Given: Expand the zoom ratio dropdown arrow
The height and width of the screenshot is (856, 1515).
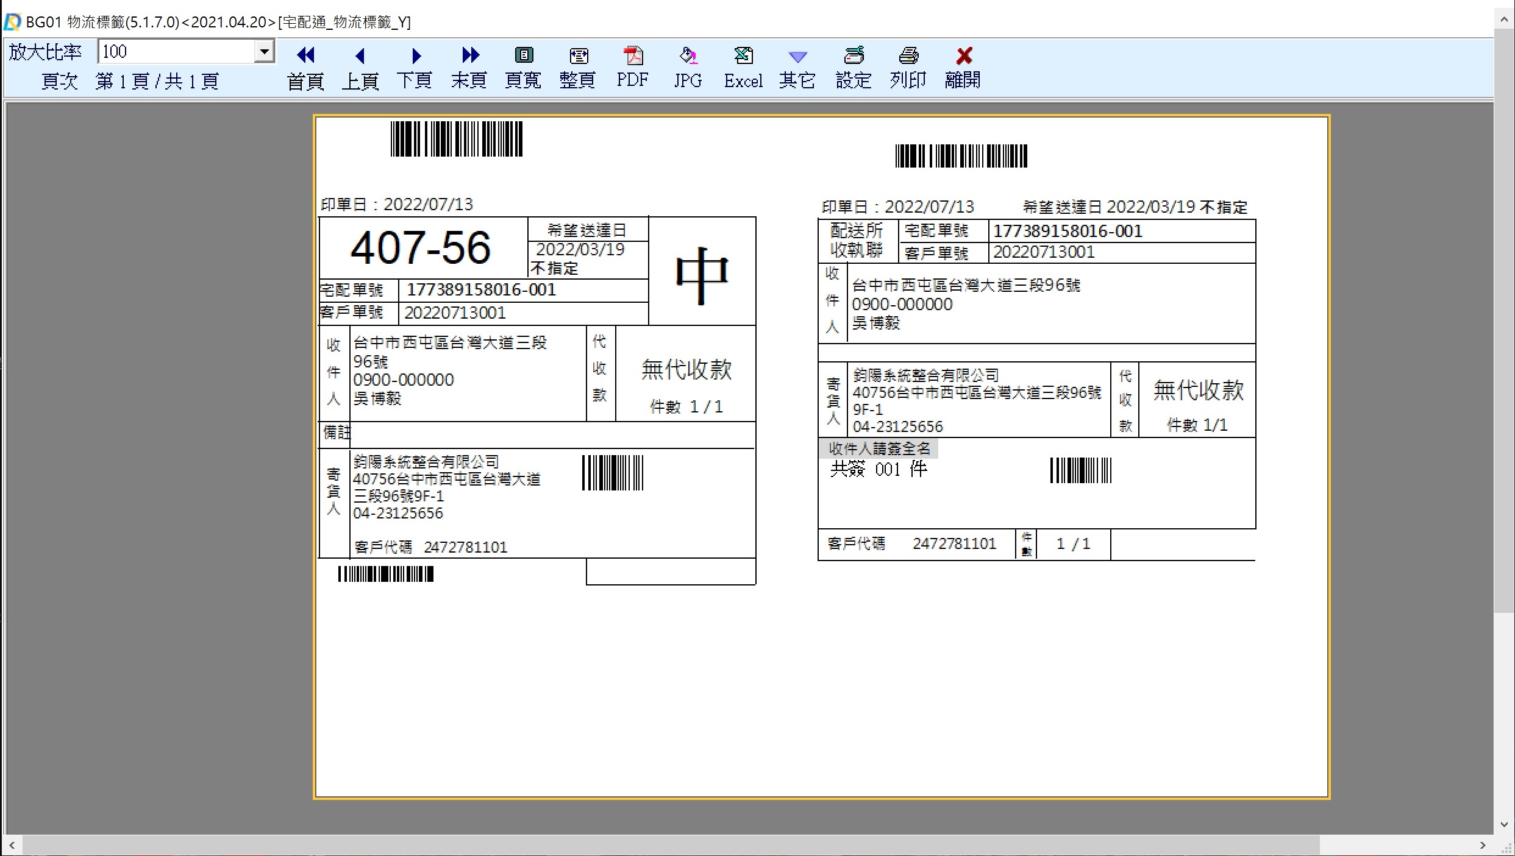Looking at the screenshot, I should pos(264,51).
